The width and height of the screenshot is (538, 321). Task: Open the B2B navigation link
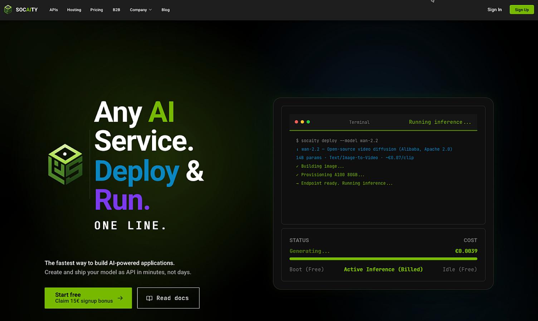click(116, 10)
